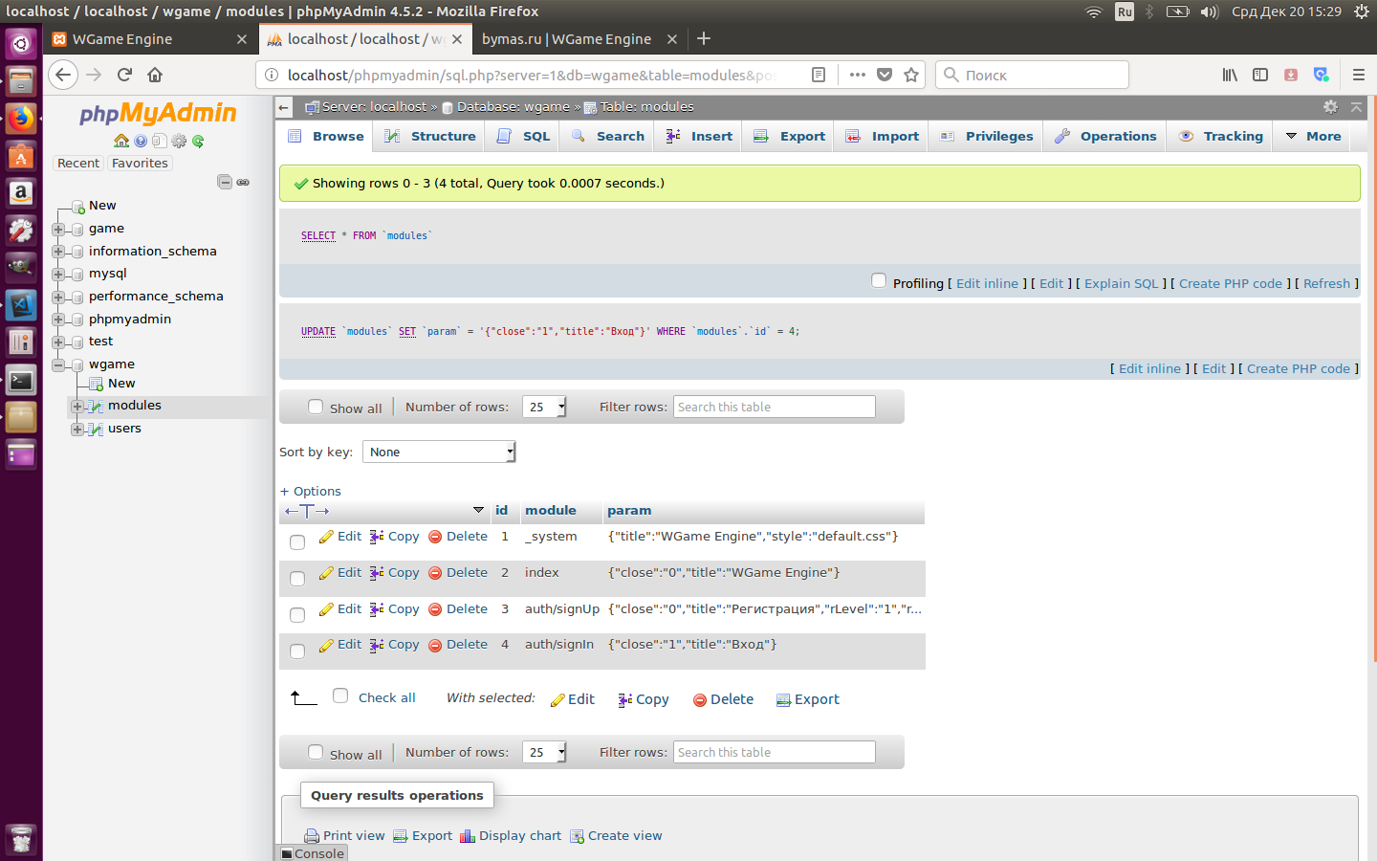Screen dimensions: 1377x861
Task: Reload the navigation panel with green arrow
Action: 198,141
